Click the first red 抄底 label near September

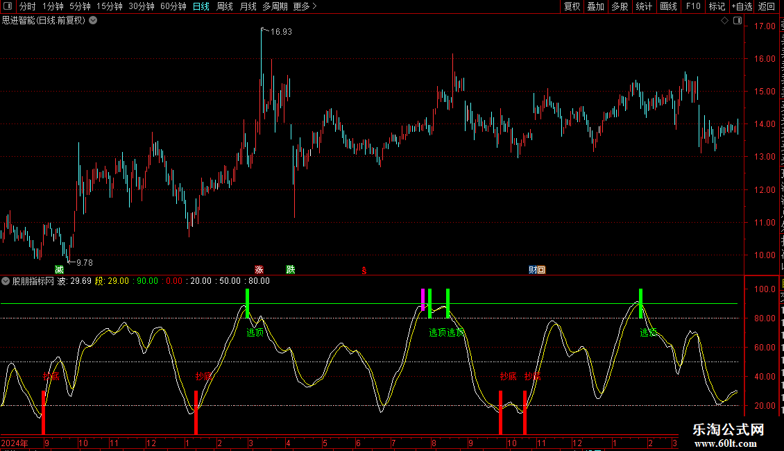[x=51, y=376]
